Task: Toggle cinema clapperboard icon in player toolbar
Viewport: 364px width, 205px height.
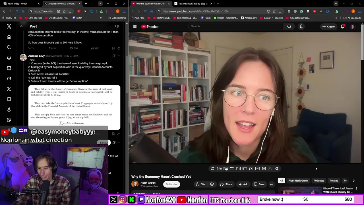Action: pos(232,169)
